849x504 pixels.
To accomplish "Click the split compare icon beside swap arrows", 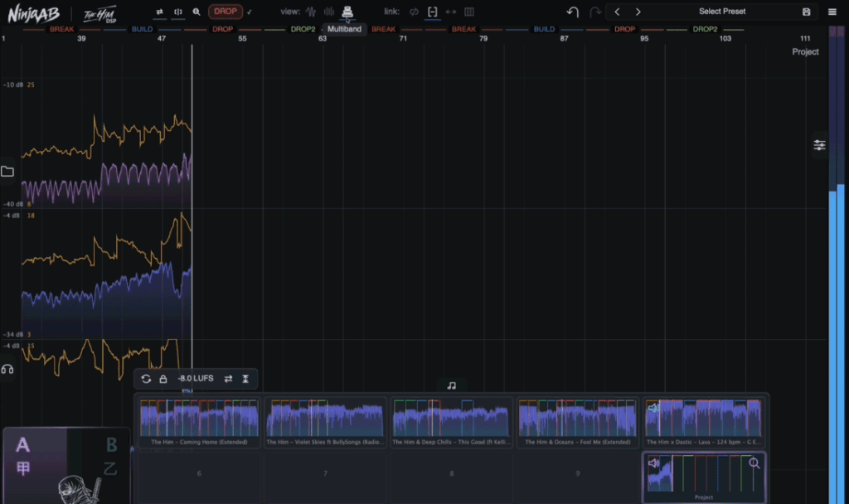I will [177, 12].
